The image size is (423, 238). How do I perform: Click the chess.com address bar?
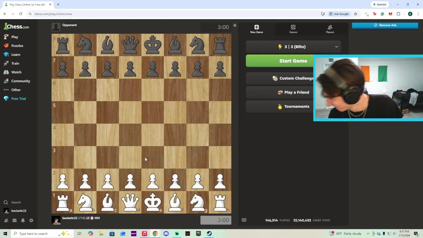[175, 14]
